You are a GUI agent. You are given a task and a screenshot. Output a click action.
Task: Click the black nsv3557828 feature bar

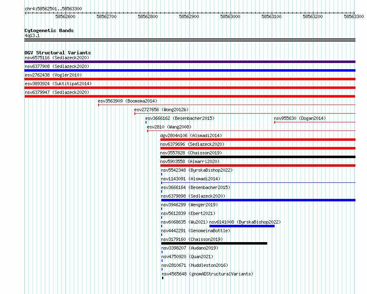click(258, 157)
